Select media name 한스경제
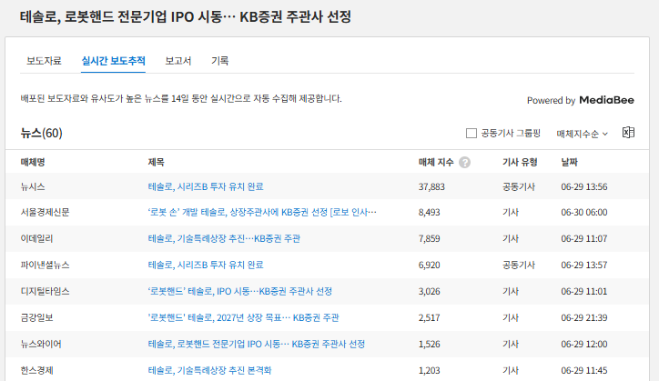The width and height of the screenshot is (659, 381). [x=37, y=370]
